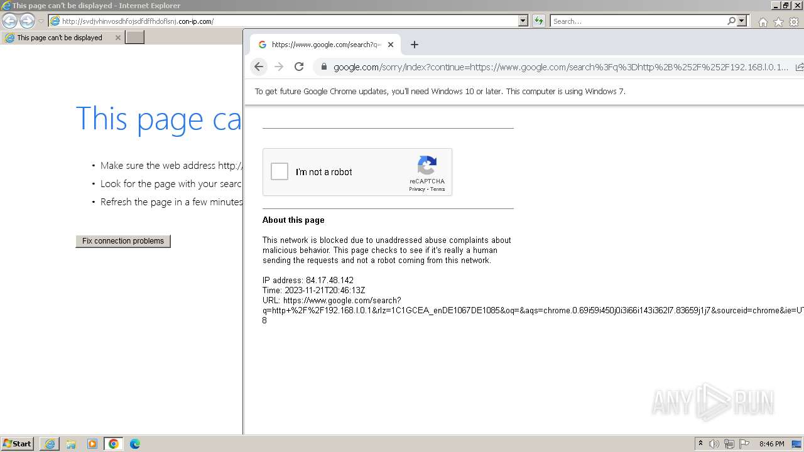Click the 'IP address: 84.17.48.142' text
This screenshot has height=452, width=804.
click(308, 281)
